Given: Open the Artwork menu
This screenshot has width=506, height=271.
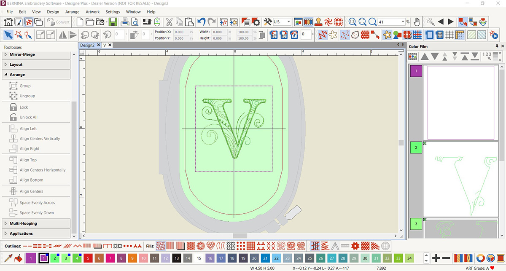Looking at the screenshot, I should tap(93, 12).
